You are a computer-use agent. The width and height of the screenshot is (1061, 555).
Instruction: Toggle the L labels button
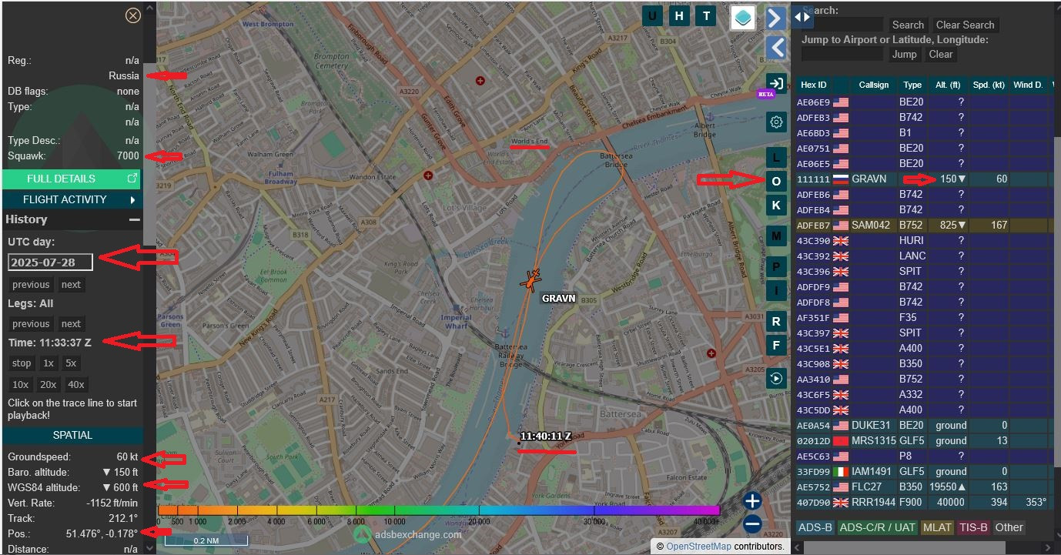(776, 157)
